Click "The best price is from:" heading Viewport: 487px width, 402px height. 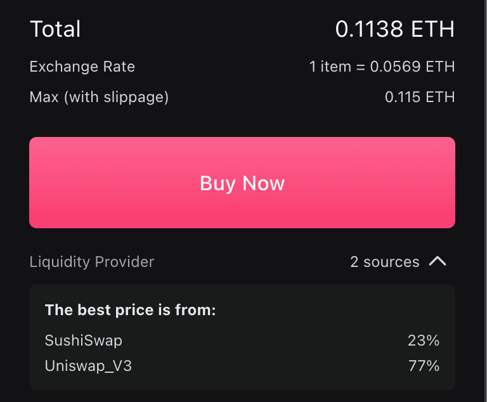coord(131,311)
